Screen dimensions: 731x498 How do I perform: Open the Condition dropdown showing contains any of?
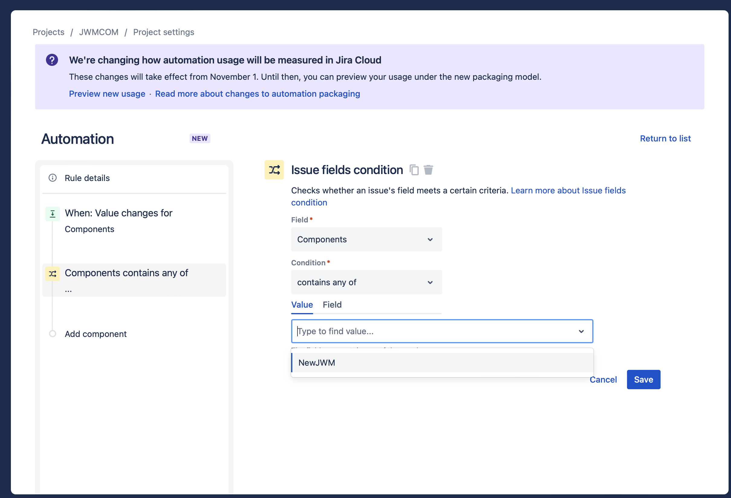[366, 282]
